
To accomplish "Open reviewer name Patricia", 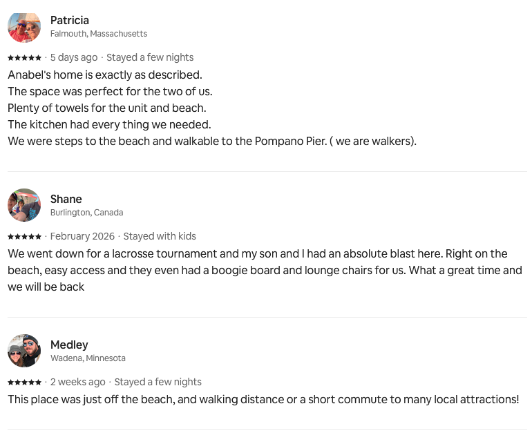I will click(70, 20).
